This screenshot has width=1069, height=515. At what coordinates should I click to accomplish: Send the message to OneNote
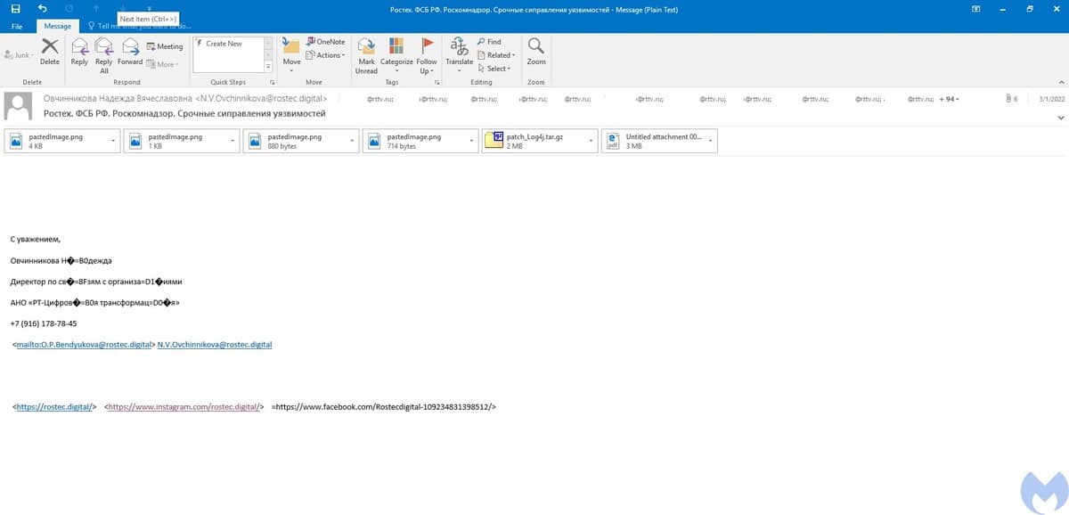(x=325, y=42)
